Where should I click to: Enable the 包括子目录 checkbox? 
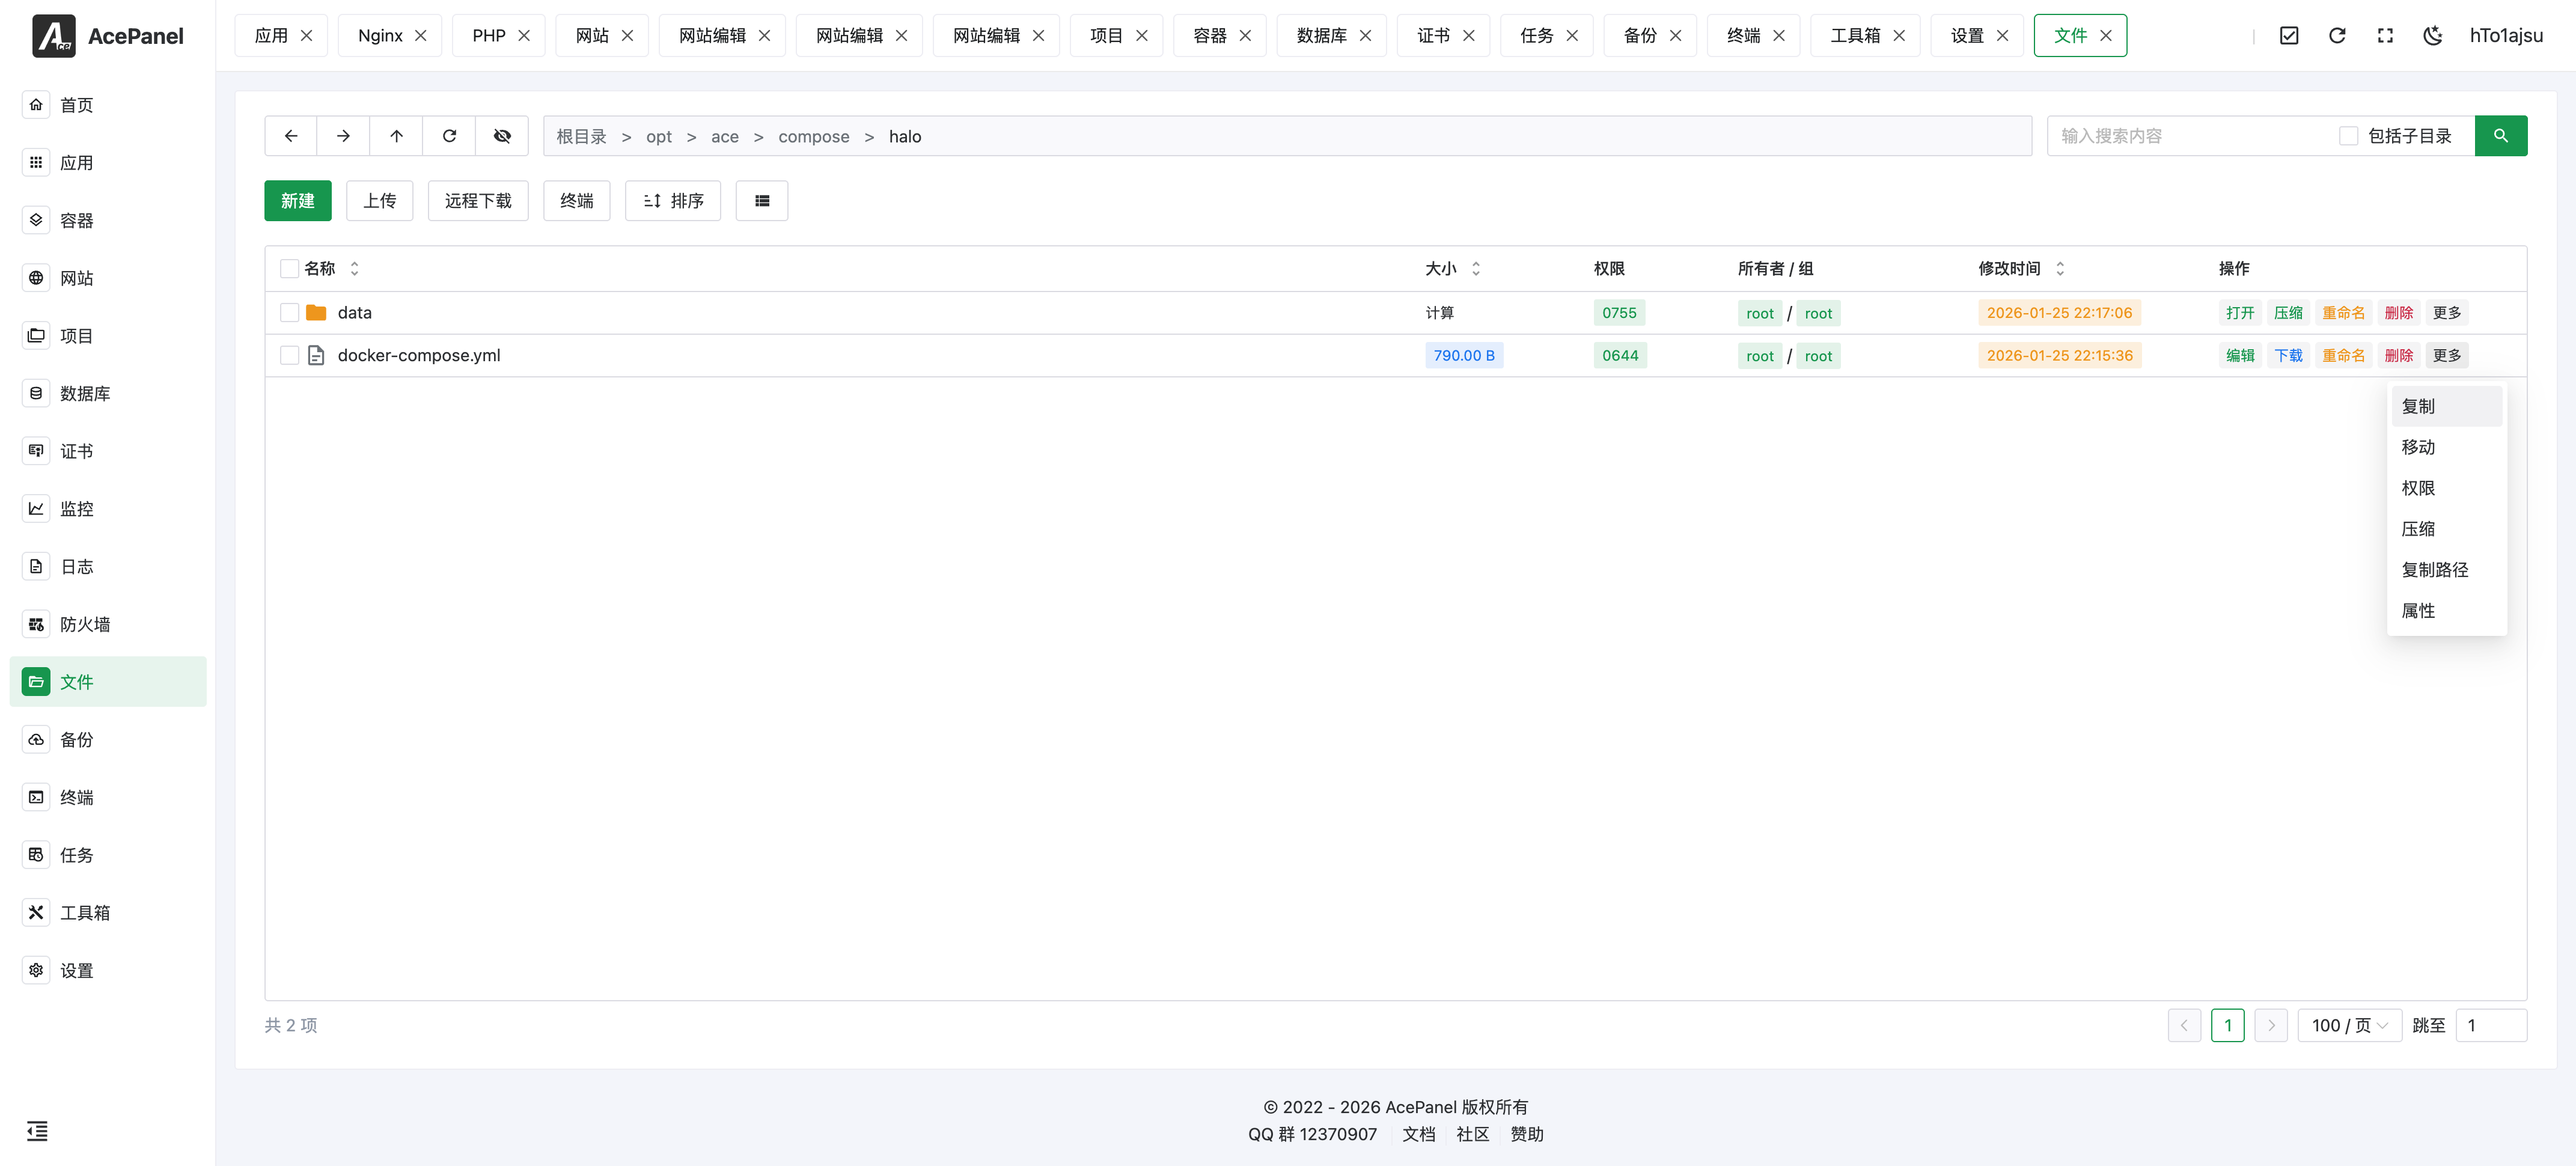point(2349,136)
